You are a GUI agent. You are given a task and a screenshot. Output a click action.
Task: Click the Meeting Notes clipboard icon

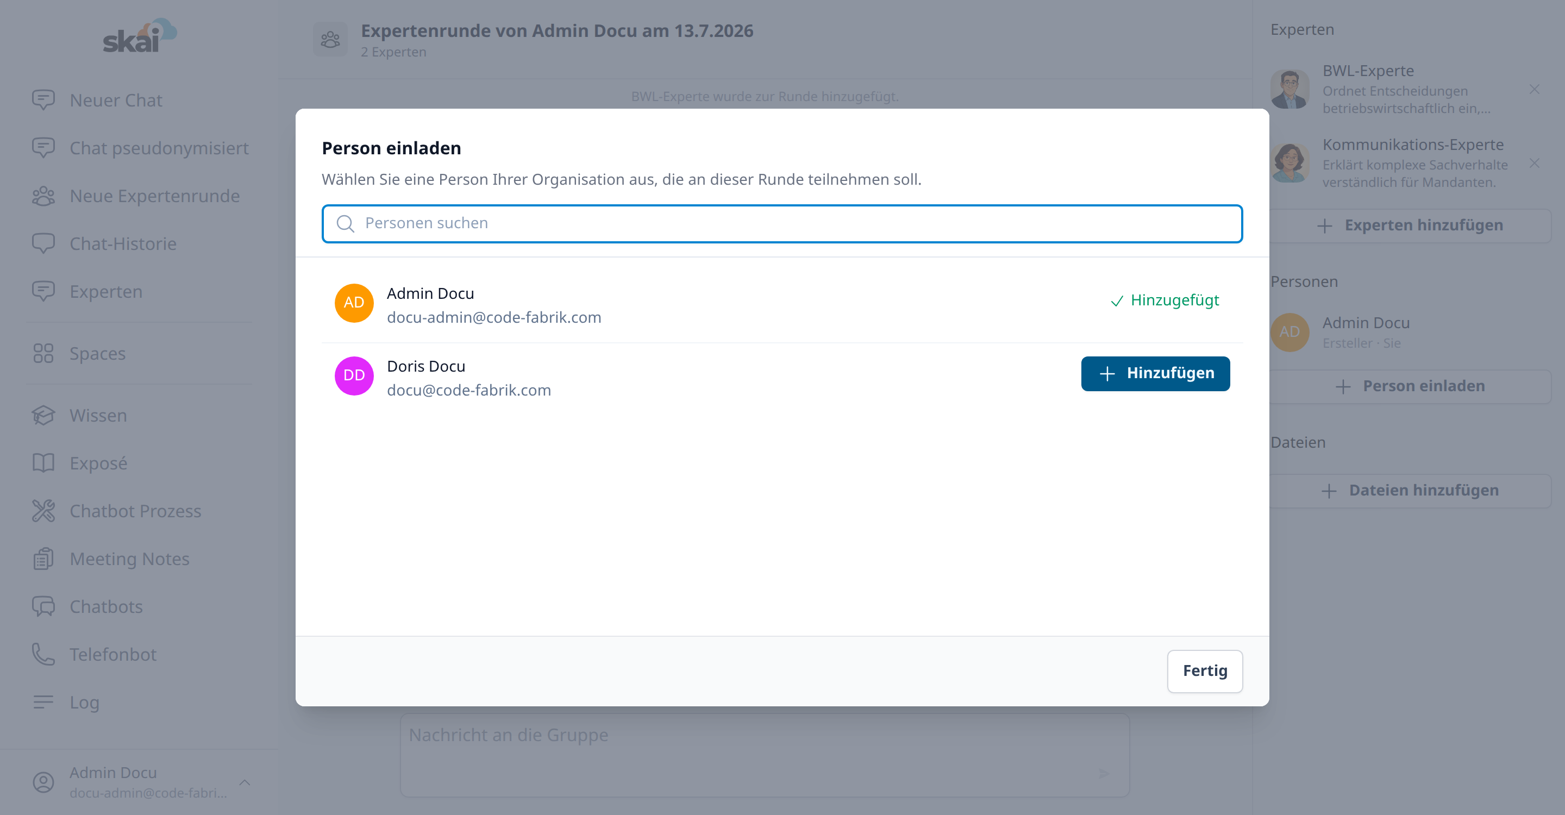pos(43,559)
